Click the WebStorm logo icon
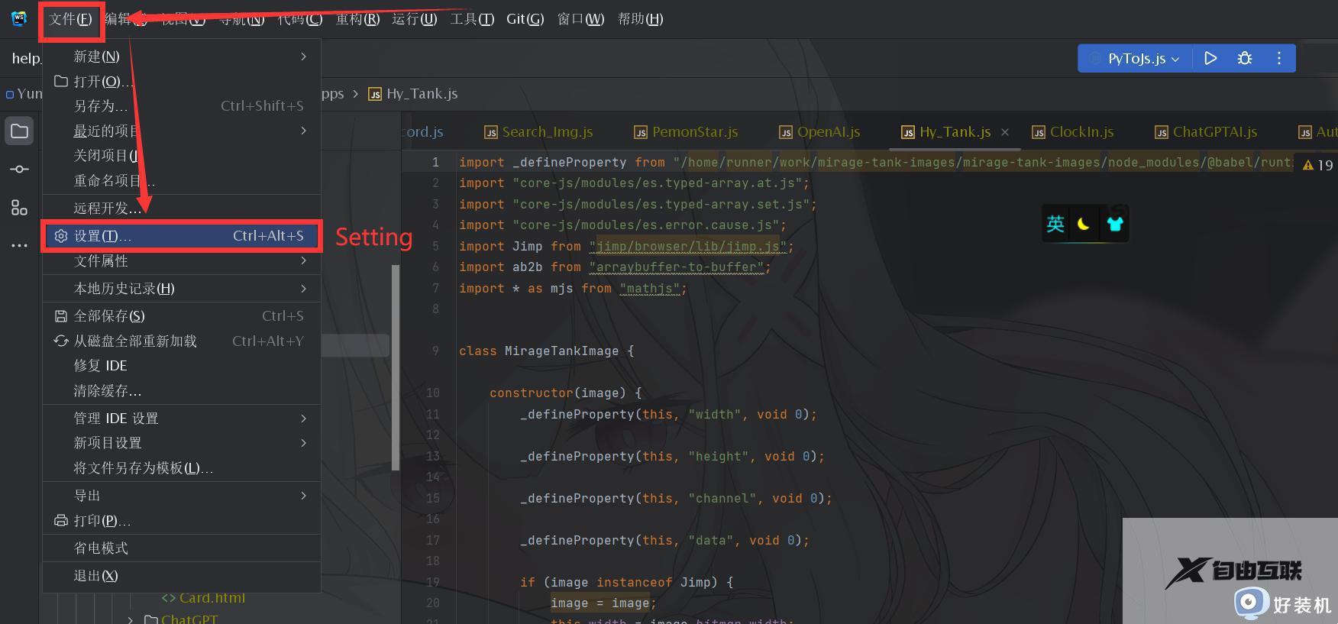 click(x=19, y=18)
